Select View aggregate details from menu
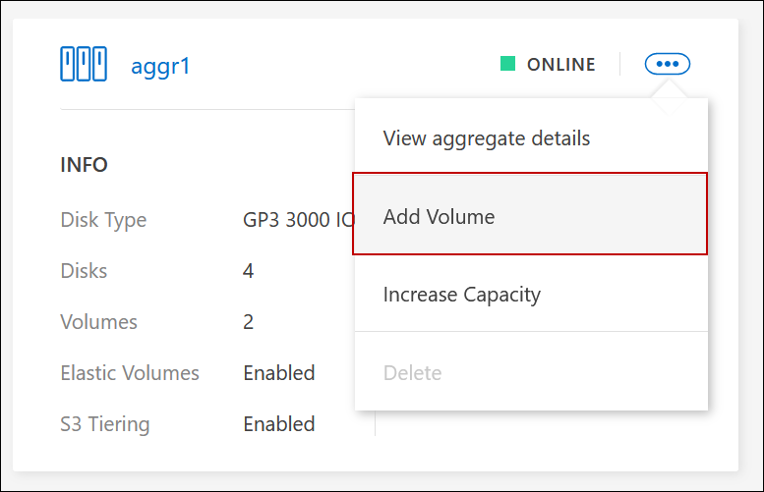Viewport: 764px width, 492px height. pyautogui.click(x=487, y=137)
